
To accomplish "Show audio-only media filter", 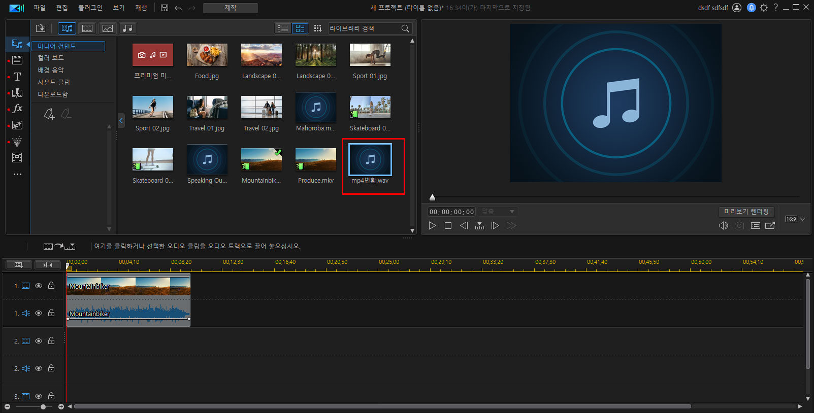I will coord(128,28).
